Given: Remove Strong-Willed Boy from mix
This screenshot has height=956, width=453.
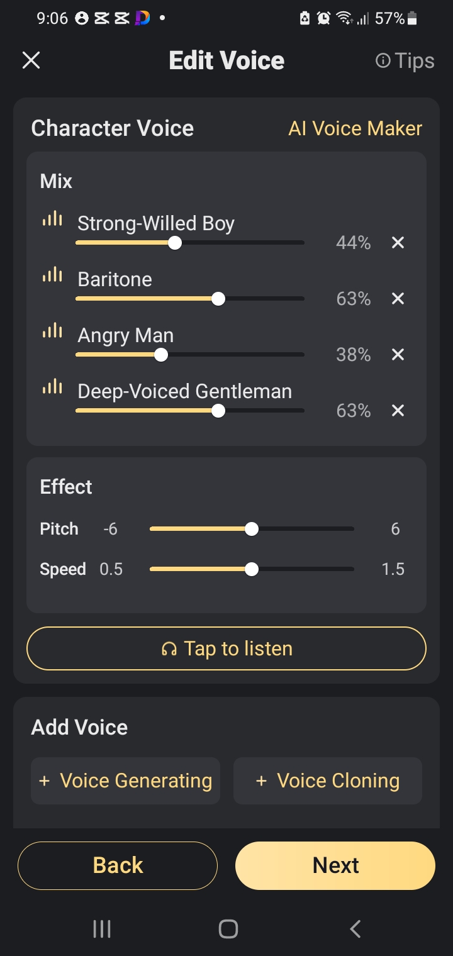Looking at the screenshot, I should click(x=398, y=243).
